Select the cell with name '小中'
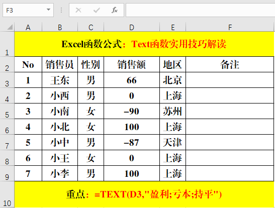Viewport: 275px width, 208px height. (60, 142)
